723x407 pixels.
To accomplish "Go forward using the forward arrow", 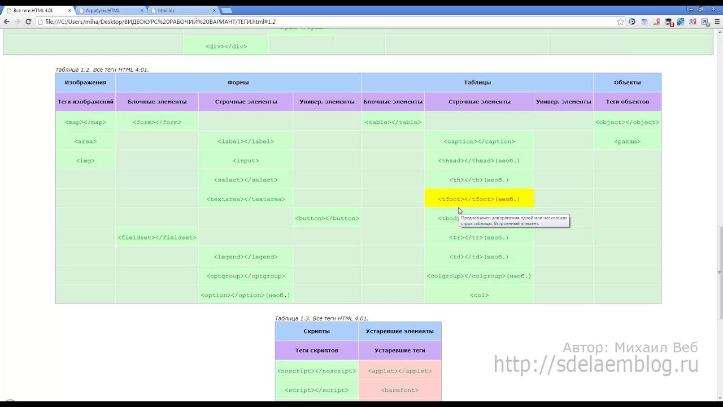I will (17, 21).
